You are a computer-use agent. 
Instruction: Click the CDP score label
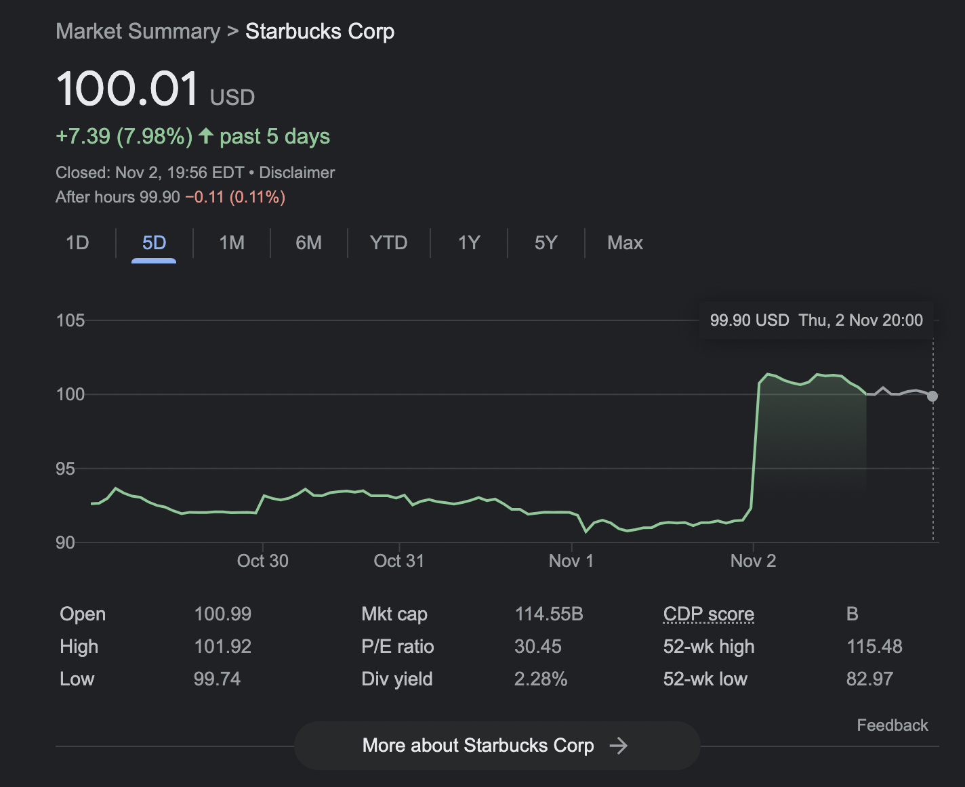coord(708,614)
